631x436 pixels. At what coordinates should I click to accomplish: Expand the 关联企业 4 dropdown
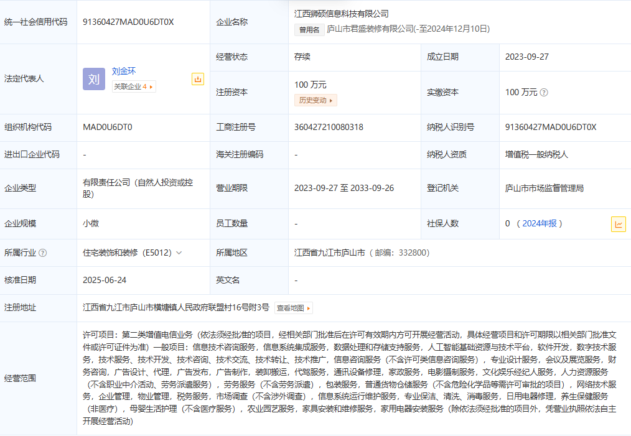point(133,86)
